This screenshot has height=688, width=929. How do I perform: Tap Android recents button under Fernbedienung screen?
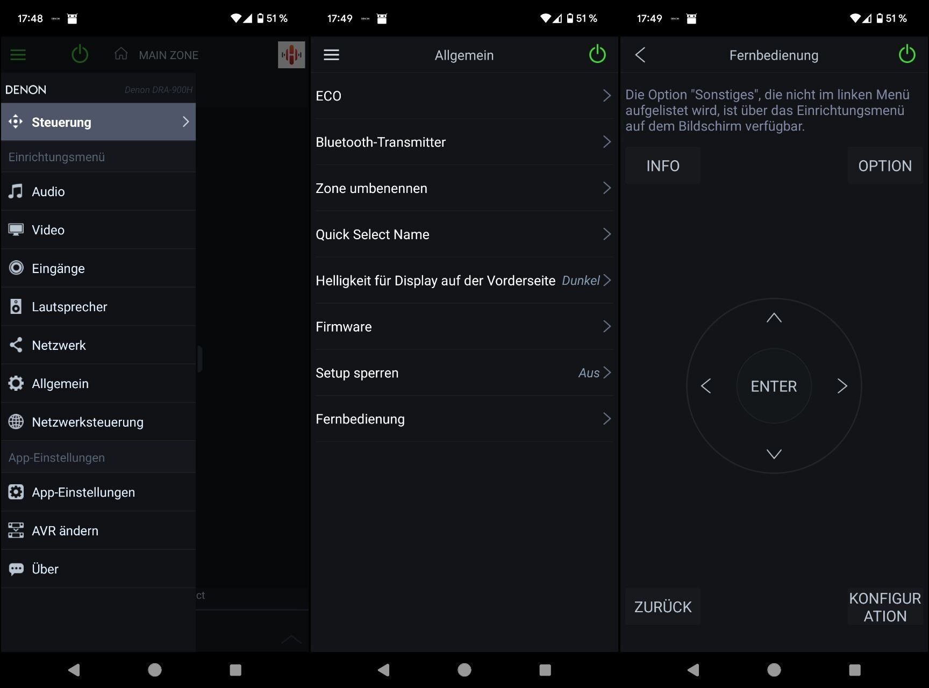[x=855, y=670]
